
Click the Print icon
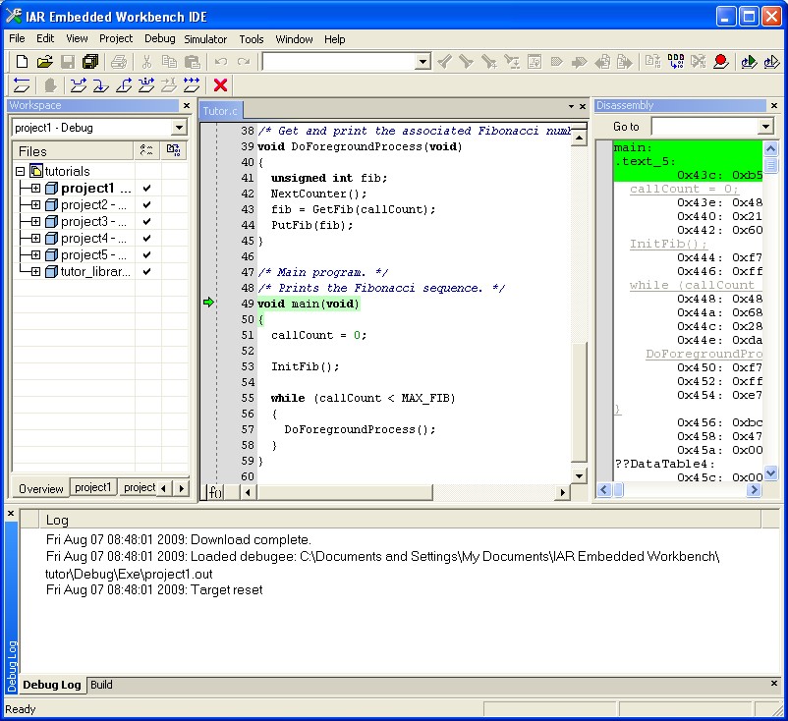[x=119, y=62]
